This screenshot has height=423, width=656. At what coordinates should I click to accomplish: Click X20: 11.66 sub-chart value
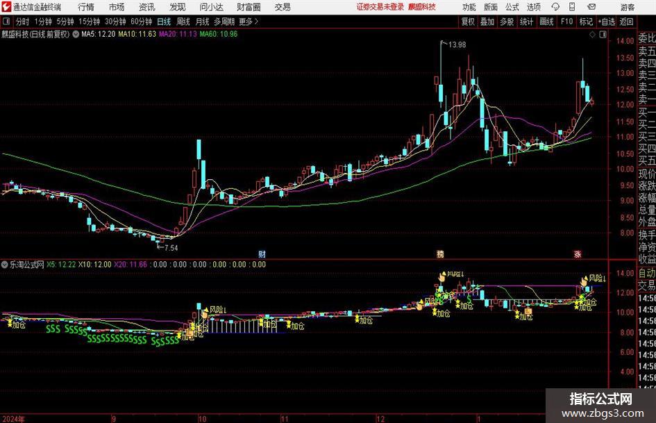coord(131,265)
